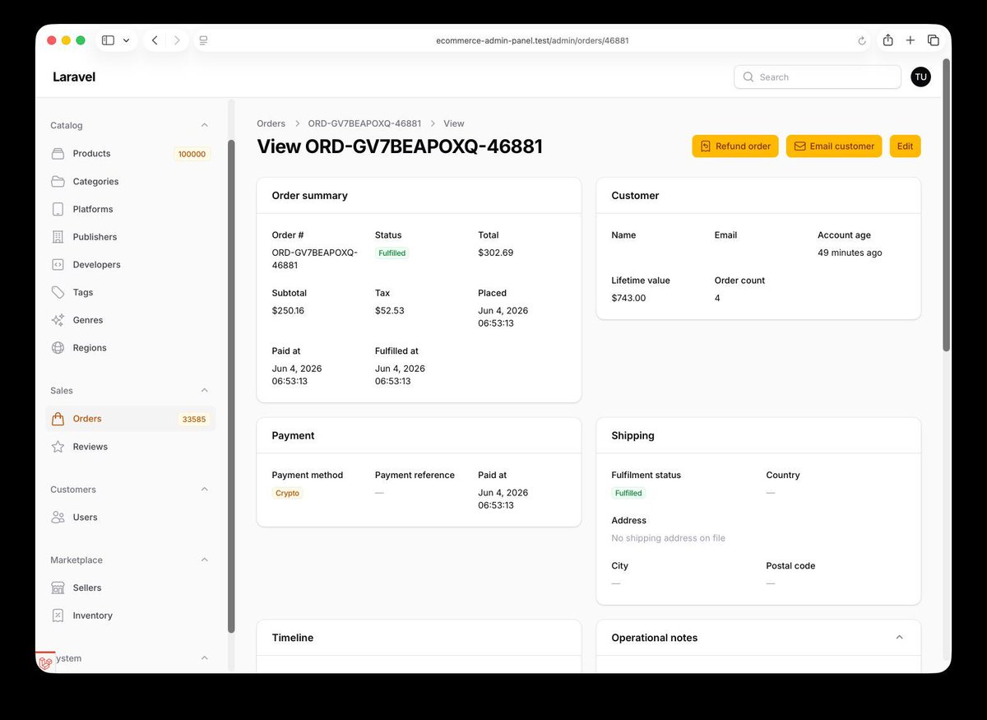Collapse the Sales sidebar group
987x720 pixels.
[x=205, y=391]
